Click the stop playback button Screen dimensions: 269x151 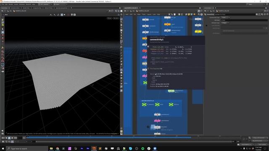(9, 138)
